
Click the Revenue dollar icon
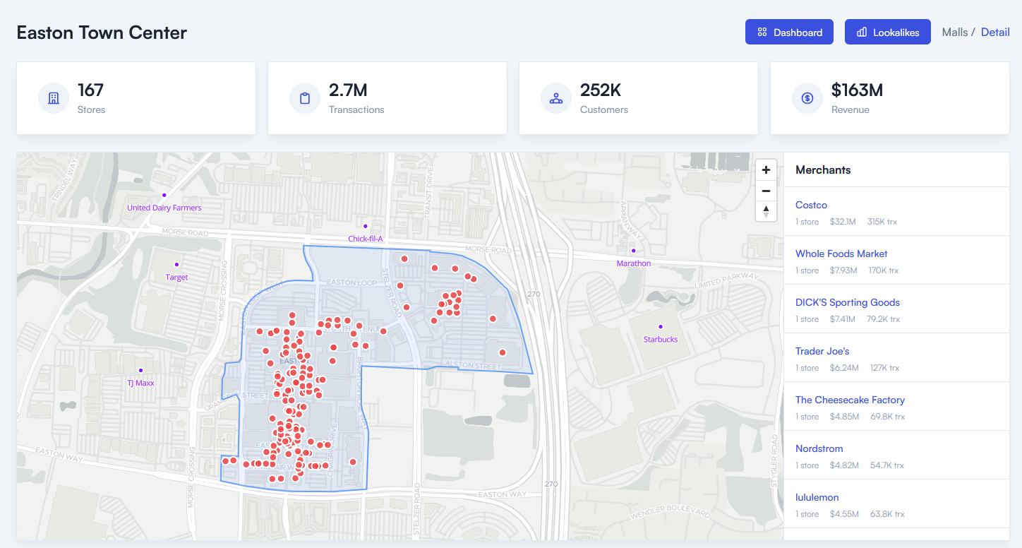(807, 98)
